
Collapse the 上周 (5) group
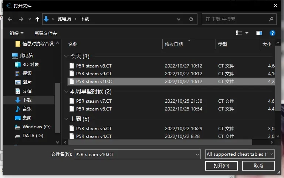[66, 119]
